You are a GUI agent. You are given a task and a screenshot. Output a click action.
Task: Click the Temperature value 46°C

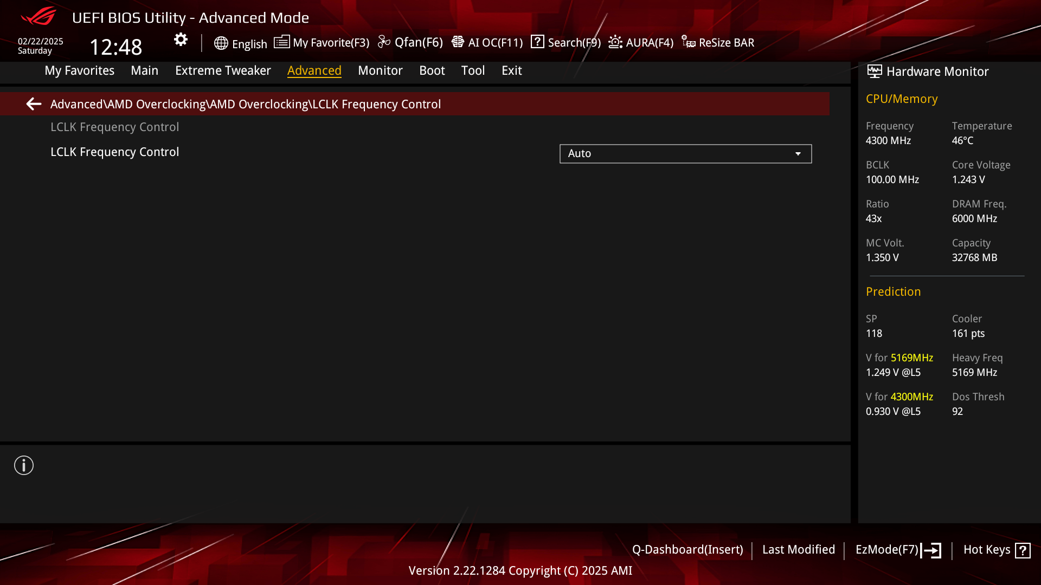pos(962,141)
